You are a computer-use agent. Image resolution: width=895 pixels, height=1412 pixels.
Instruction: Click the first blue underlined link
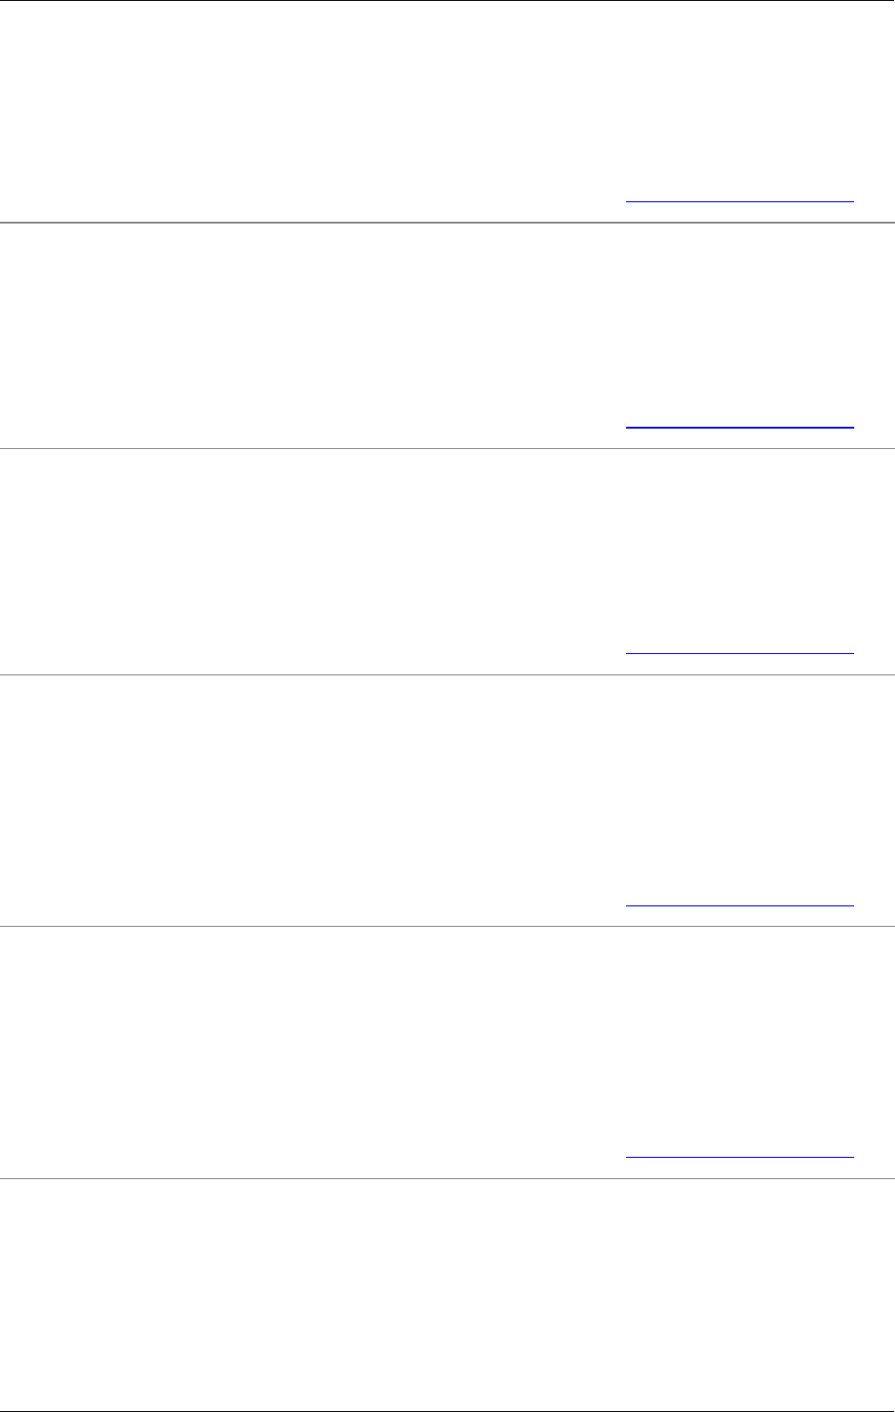(x=739, y=200)
